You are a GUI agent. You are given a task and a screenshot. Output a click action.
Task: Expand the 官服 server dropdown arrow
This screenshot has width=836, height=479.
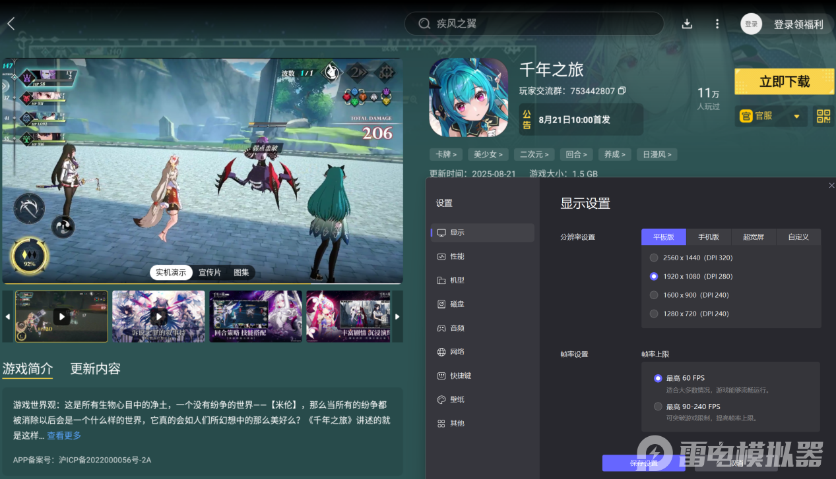(x=796, y=117)
